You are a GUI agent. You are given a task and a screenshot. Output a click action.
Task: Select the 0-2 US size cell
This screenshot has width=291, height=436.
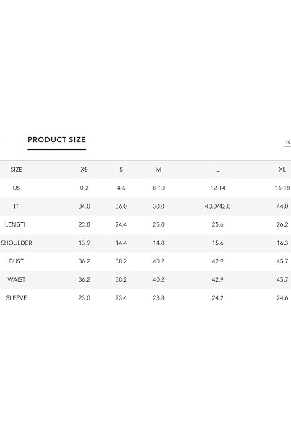click(x=84, y=188)
